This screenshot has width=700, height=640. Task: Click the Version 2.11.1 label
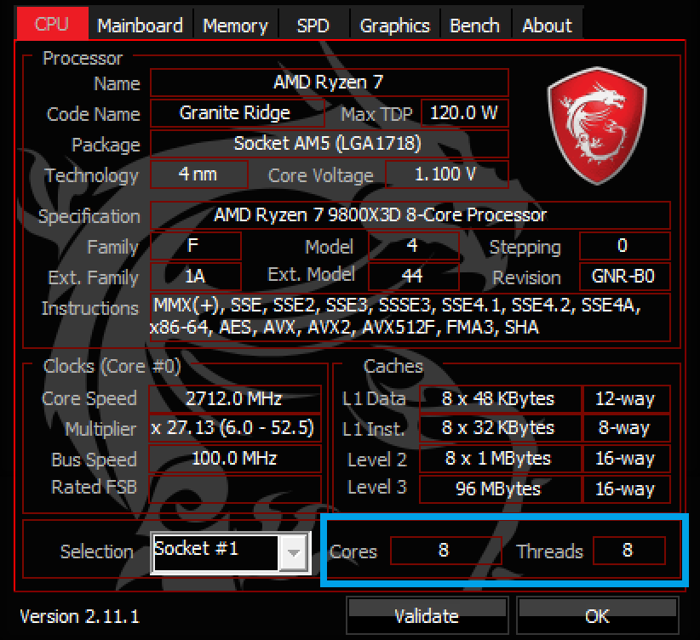tap(80, 617)
